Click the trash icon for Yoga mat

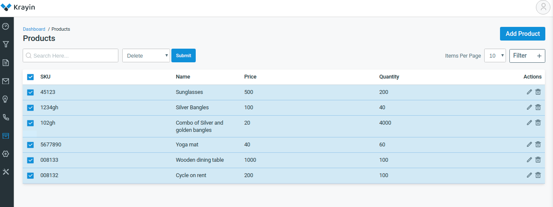538,144
